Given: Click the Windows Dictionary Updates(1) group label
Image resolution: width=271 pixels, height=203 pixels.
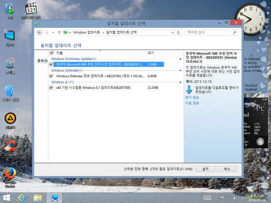Looking at the screenshot, I should [74, 59].
